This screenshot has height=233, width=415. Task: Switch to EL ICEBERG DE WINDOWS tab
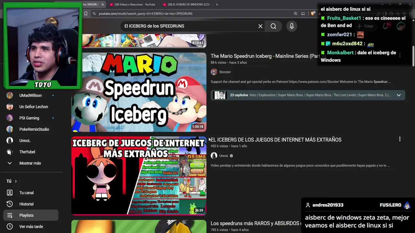click(186, 5)
